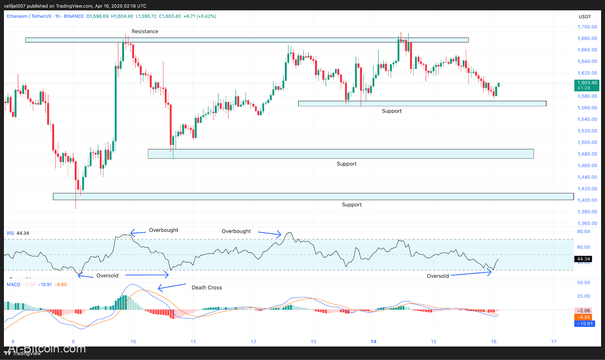Click date 8 on the time axis
Image resolution: width=605 pixels, height=360 pixels.
[x=13, y=341]
